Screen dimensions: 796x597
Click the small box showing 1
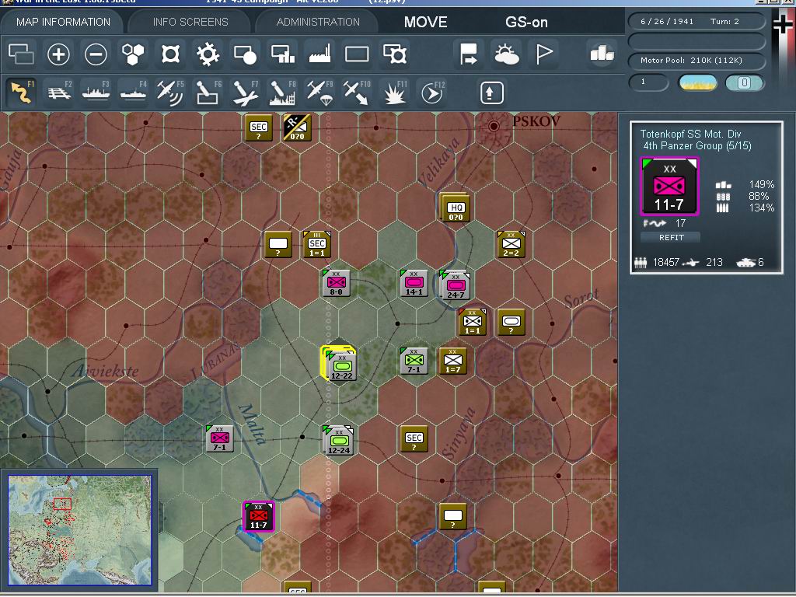(649, 82)
